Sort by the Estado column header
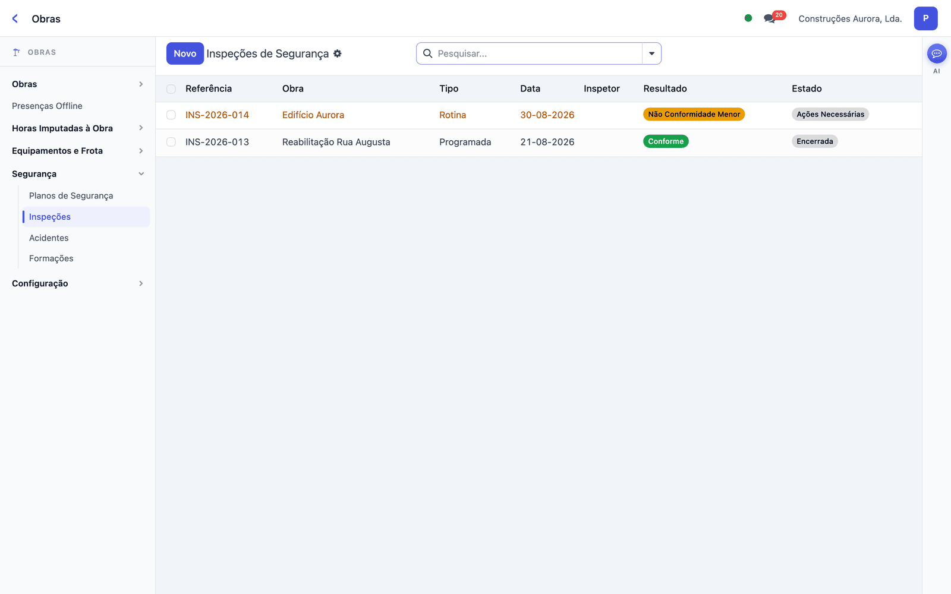Image resolution: width=951 pixels, height=594 pixels. (807, 89)
